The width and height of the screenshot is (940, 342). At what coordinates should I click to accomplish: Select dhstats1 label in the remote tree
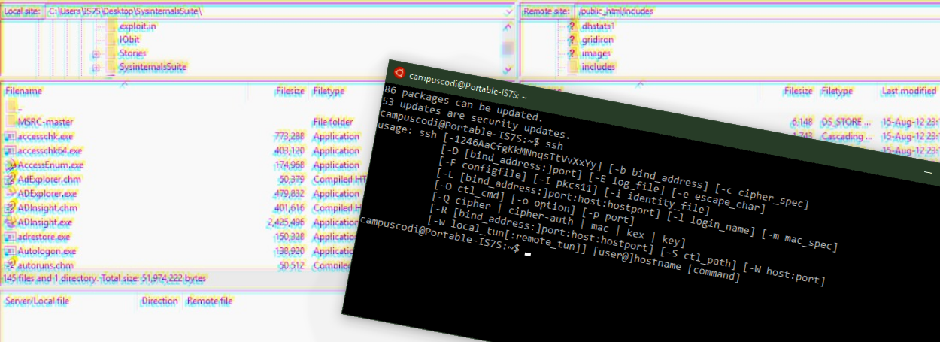pos(599,26)
